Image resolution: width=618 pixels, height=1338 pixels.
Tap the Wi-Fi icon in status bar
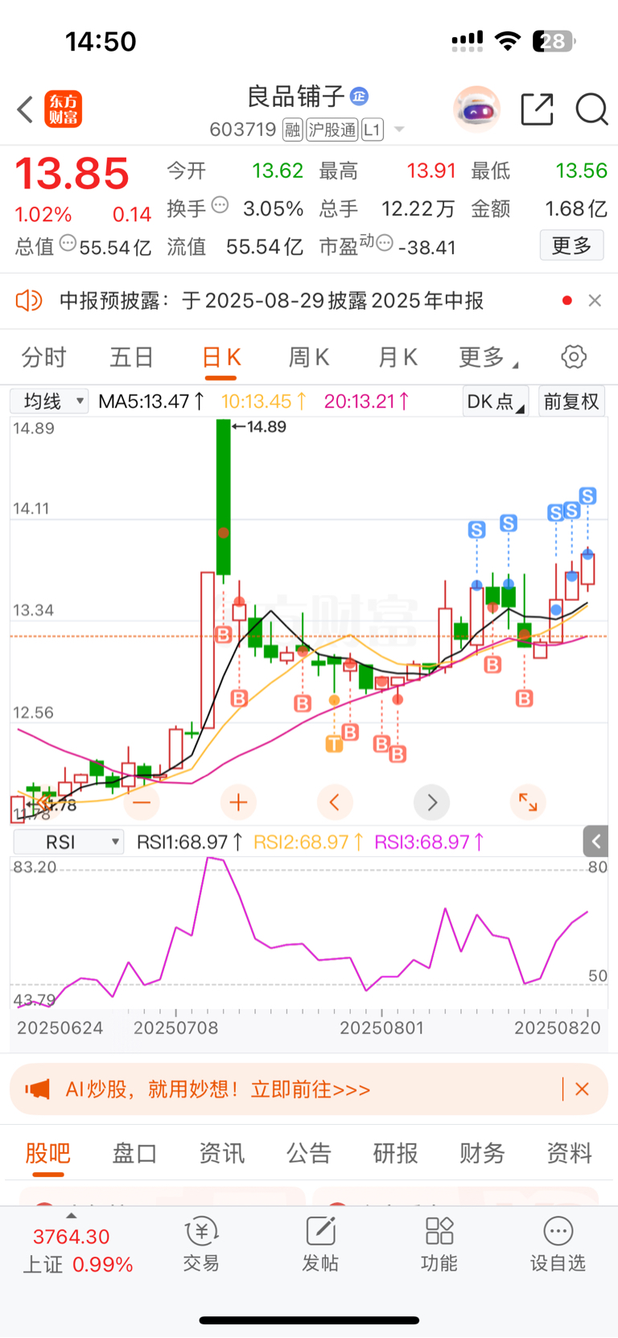click(507, 41)
